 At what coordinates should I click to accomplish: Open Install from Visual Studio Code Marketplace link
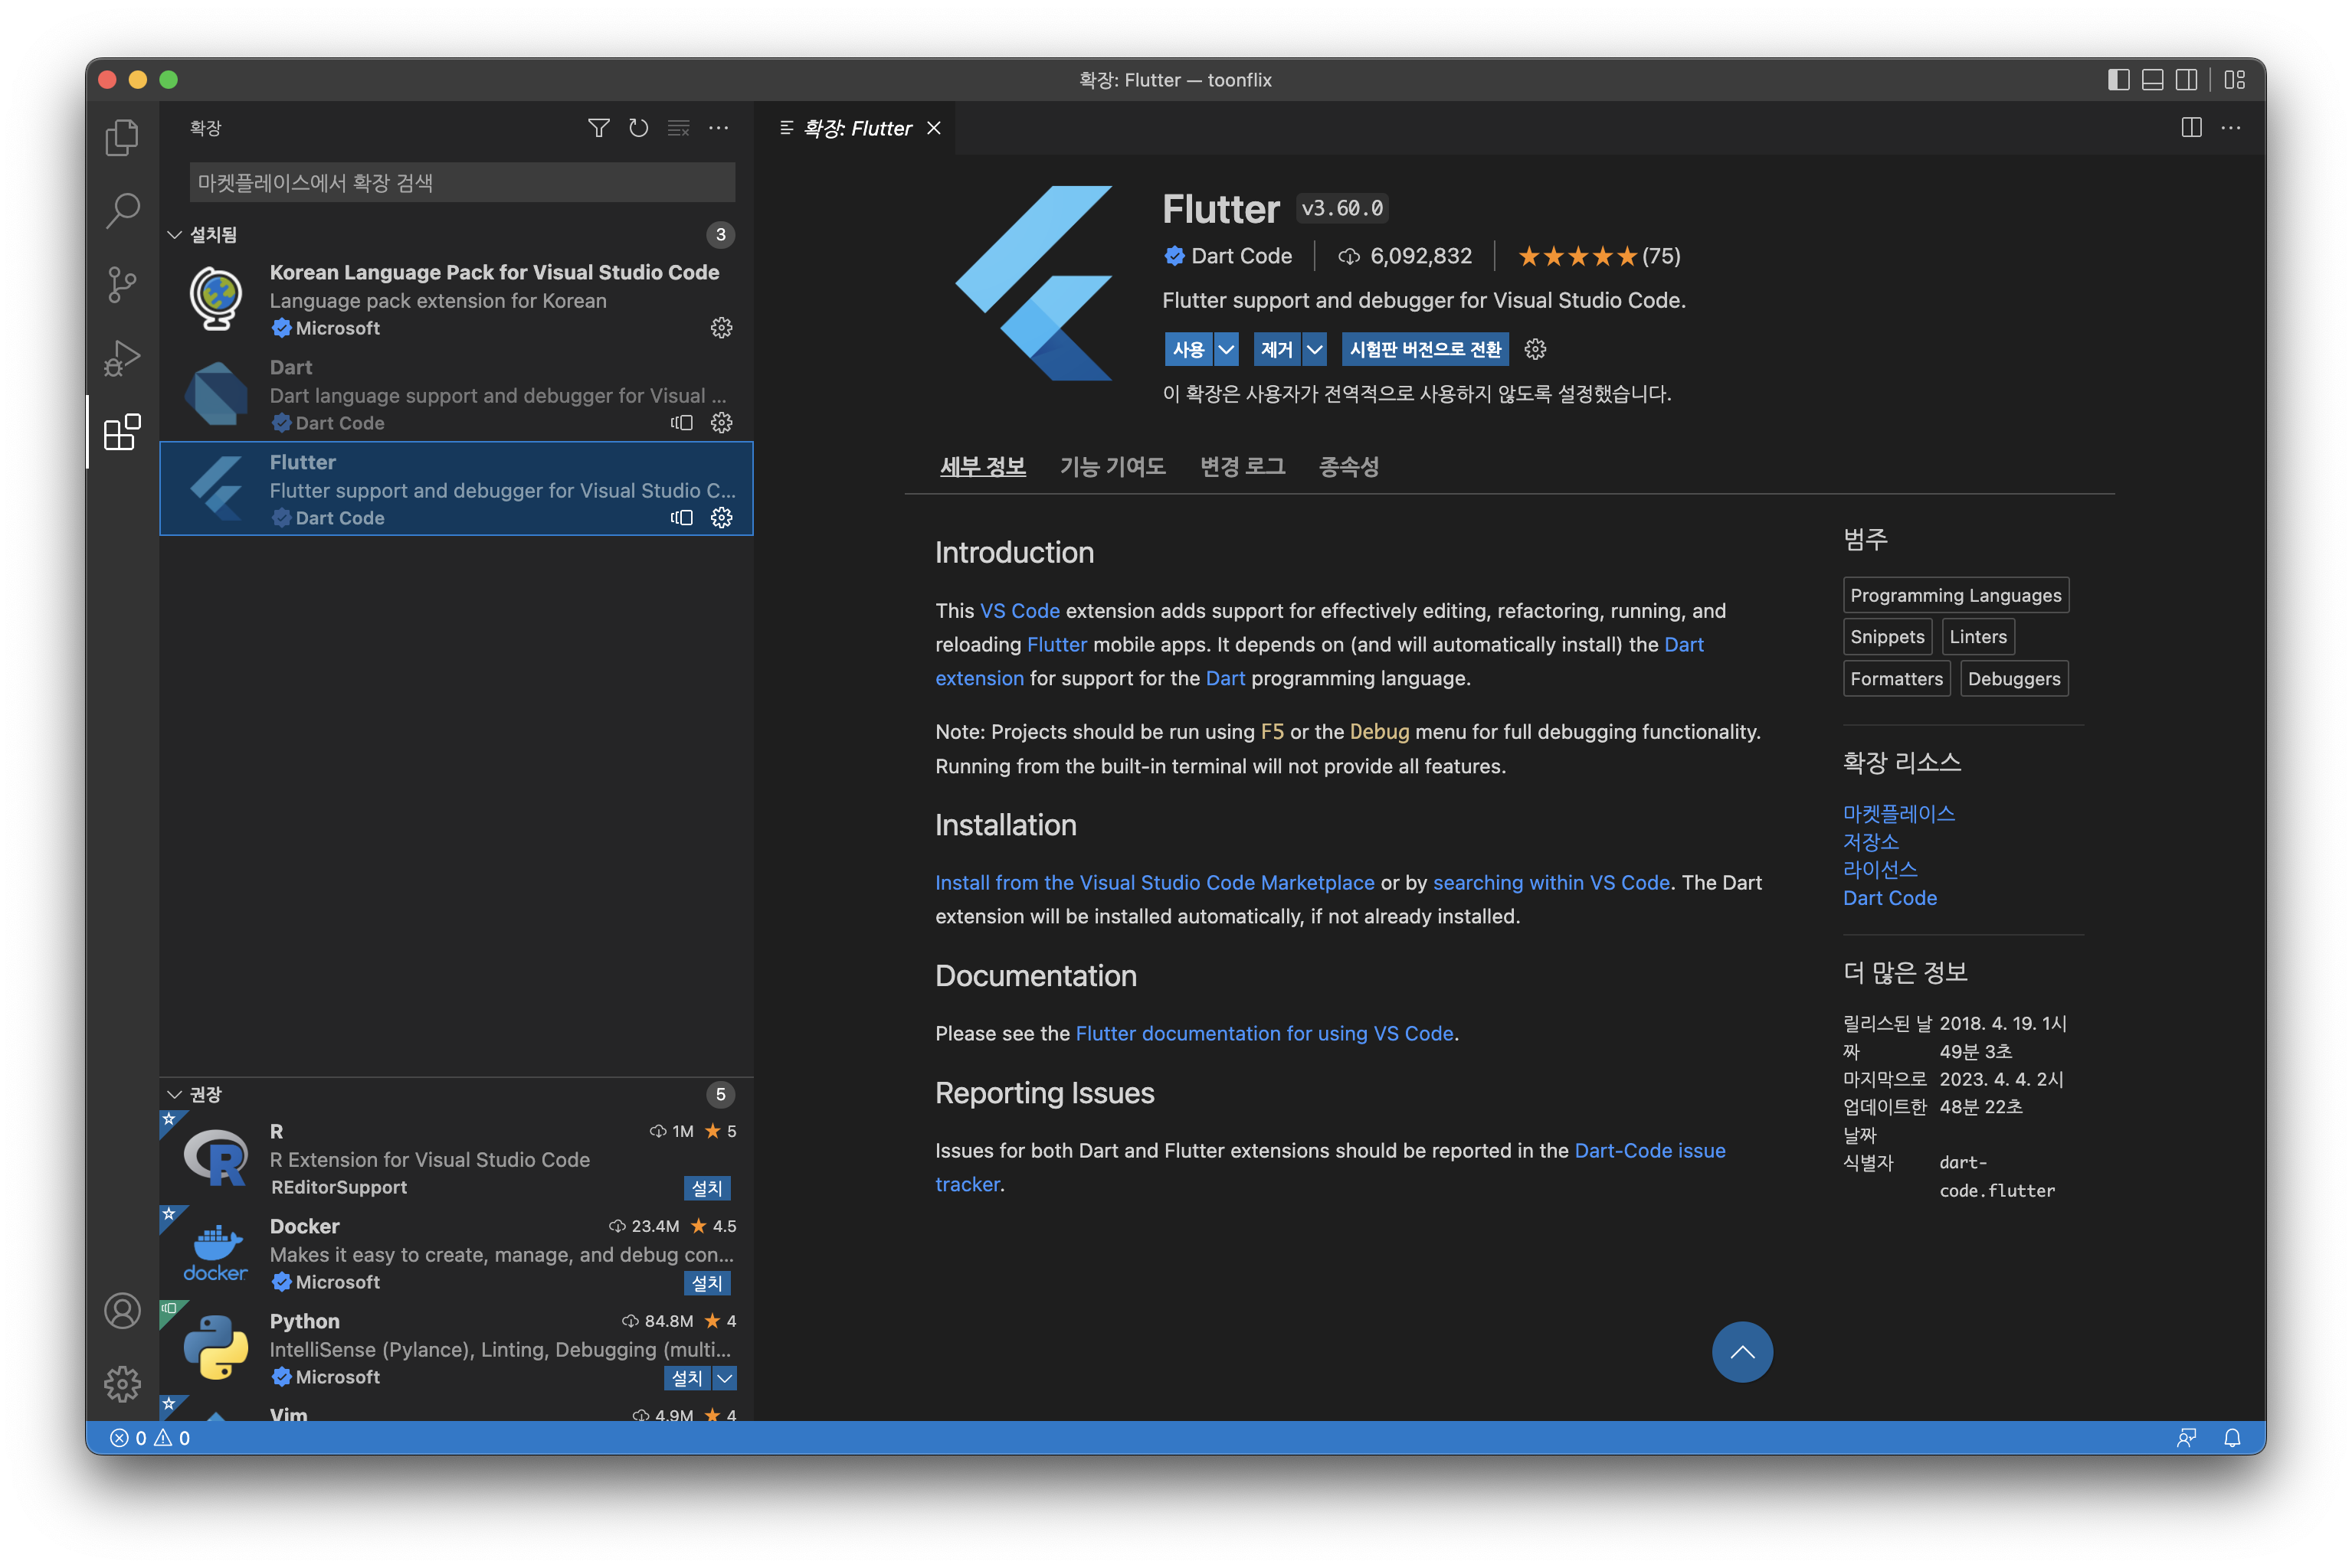1155,883
